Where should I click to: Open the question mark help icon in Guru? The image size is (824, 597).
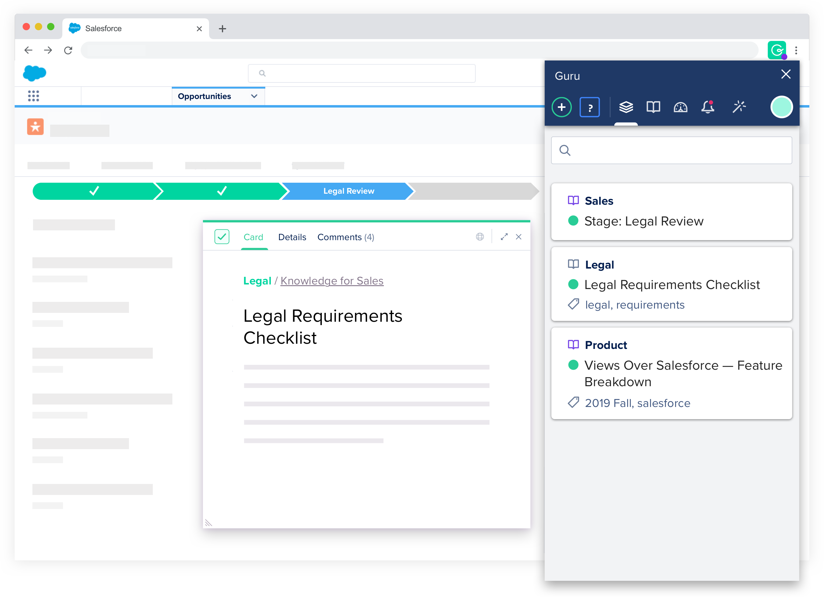click(x=589, y=107)
